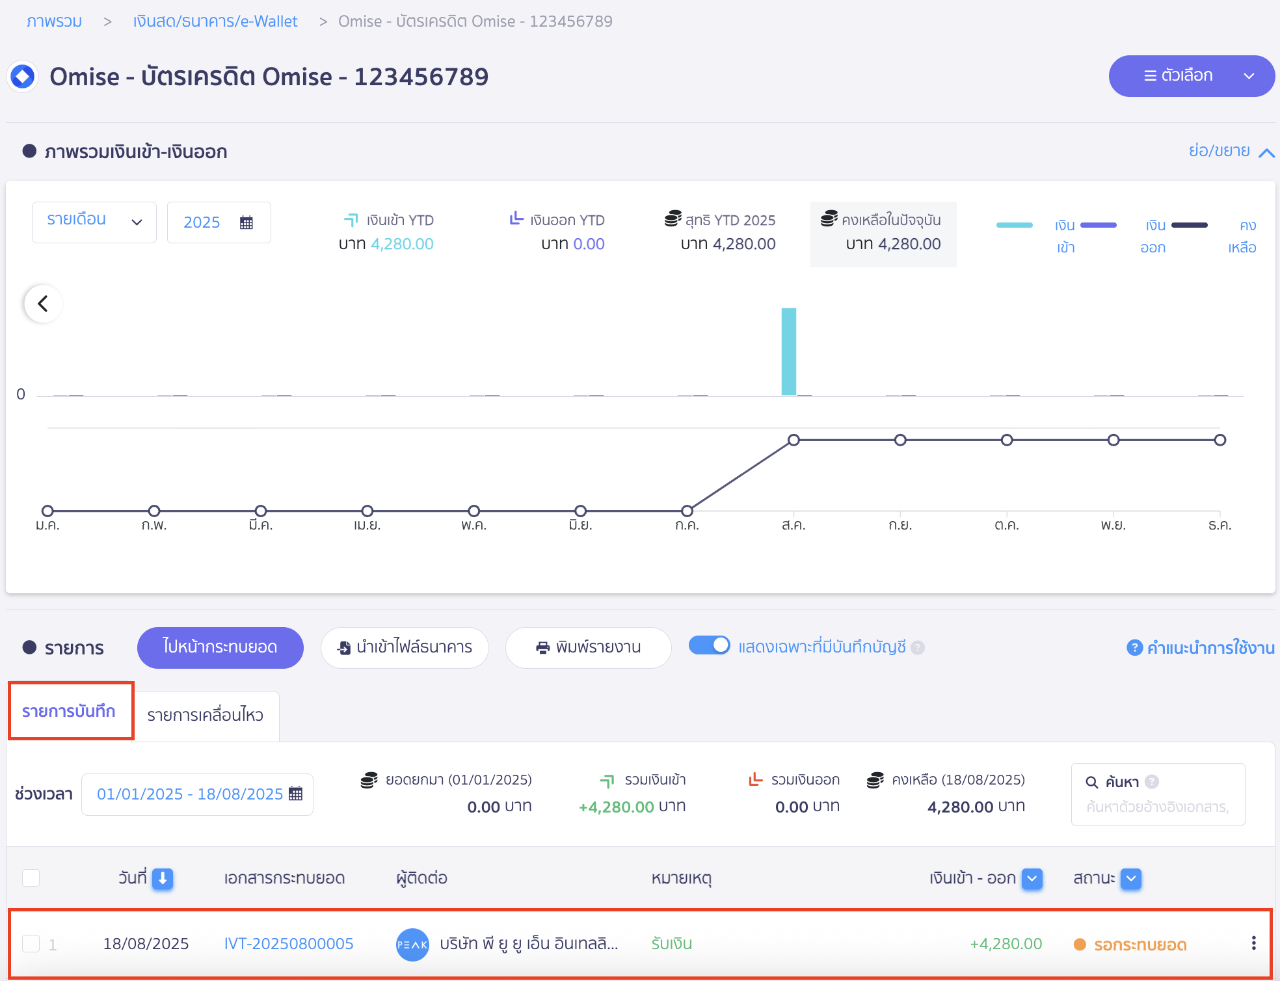Open the รายเดือน period dropdown
The height and width of the screenshot is (981, 1280).
pyautogui.click(x=94, y=222)
